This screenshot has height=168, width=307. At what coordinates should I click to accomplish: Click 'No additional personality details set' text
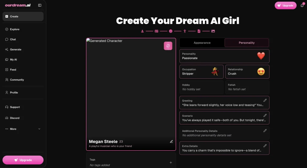[x=207, y=135]
